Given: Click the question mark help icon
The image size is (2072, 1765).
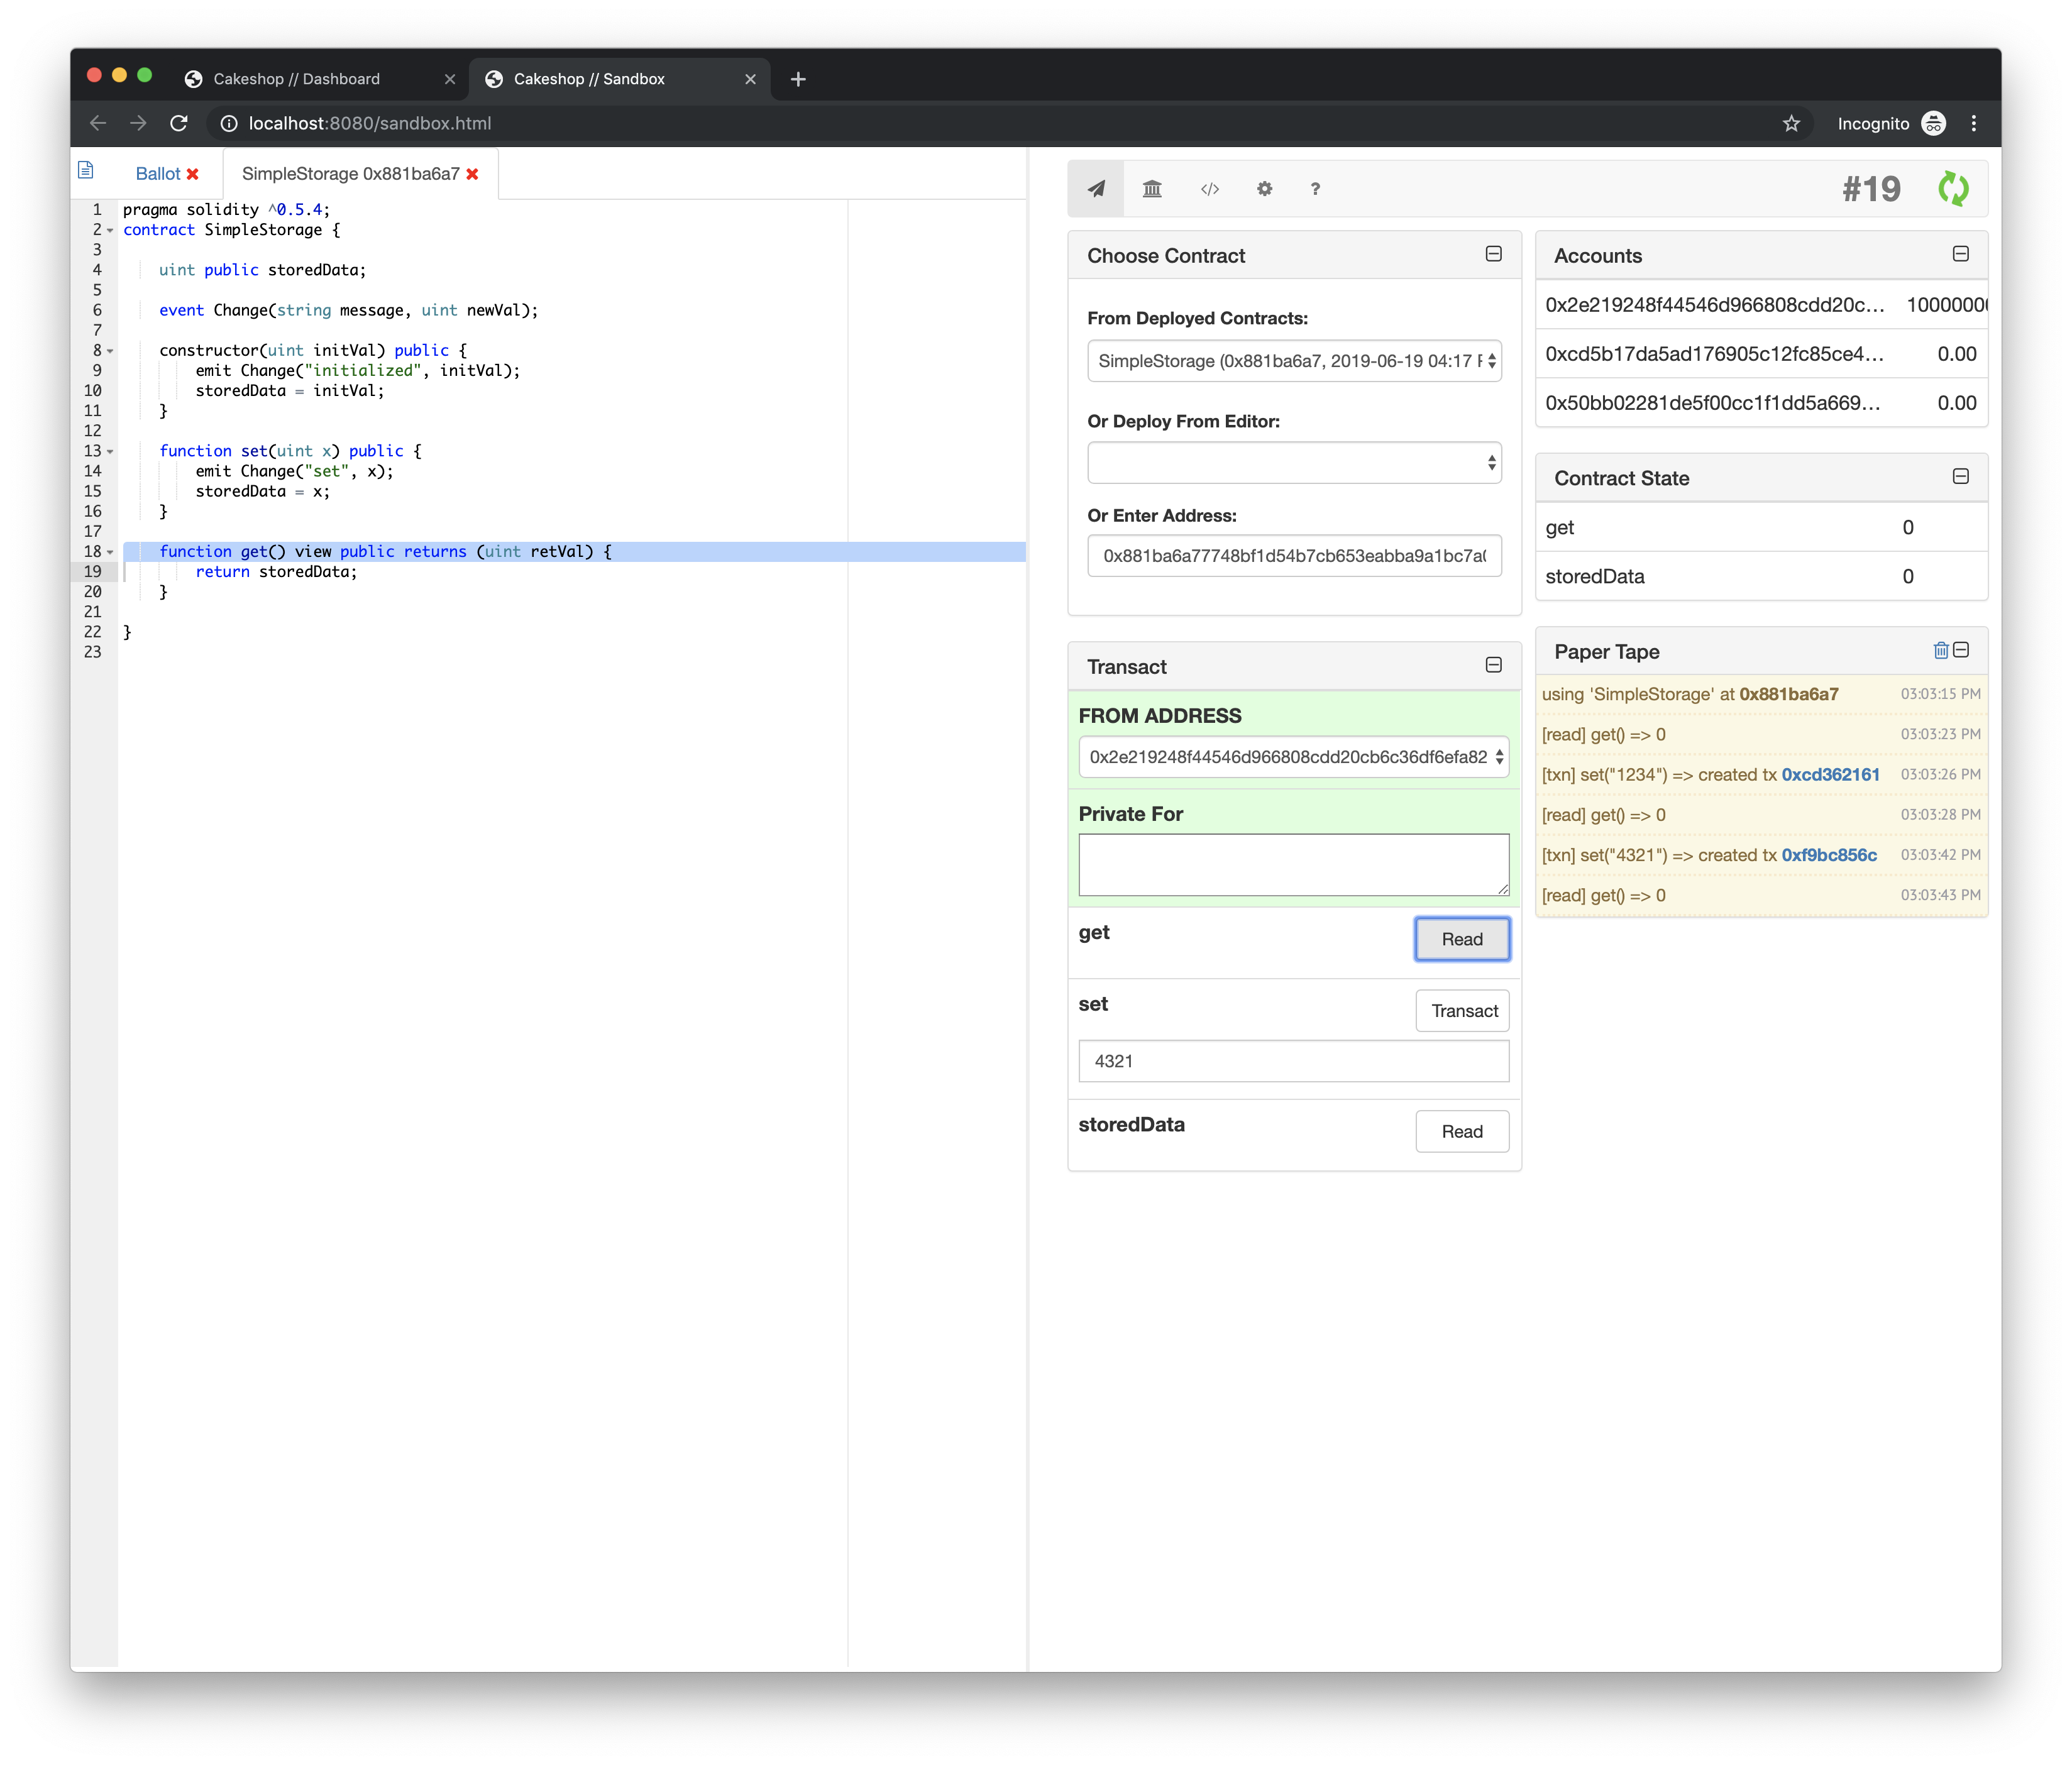Looking at the screenshot, I should point(1315,189).
